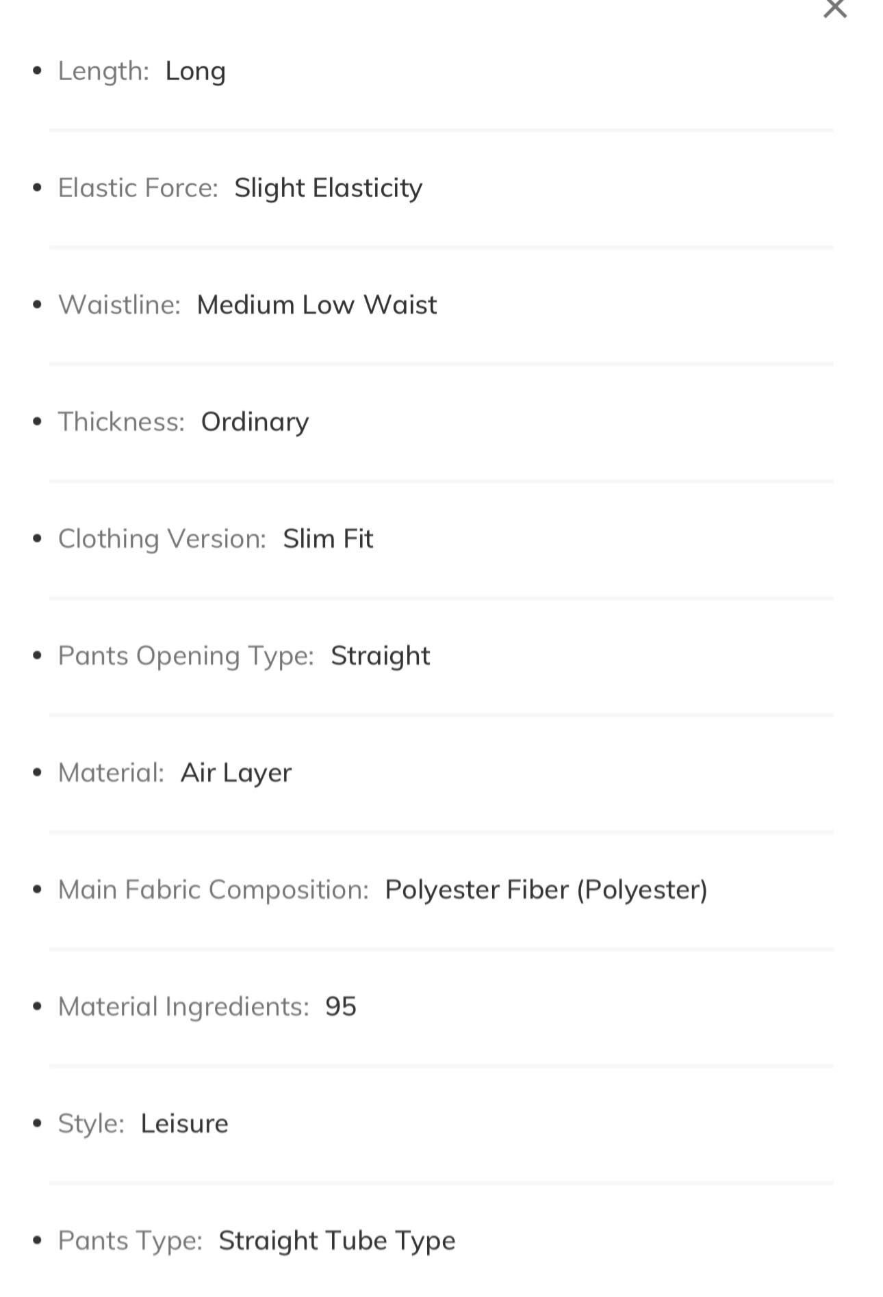This screenshot has height=1297, width=883.
Task: Tap the Polyester Fiber (Polyester) value
Action: [546, 889]
